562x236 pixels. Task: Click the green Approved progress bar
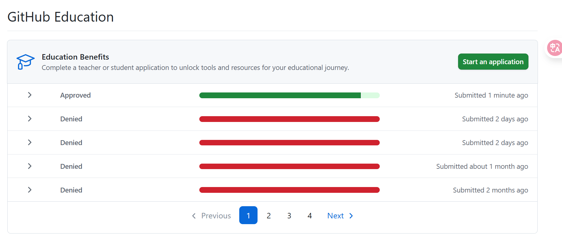pos(289,95)
